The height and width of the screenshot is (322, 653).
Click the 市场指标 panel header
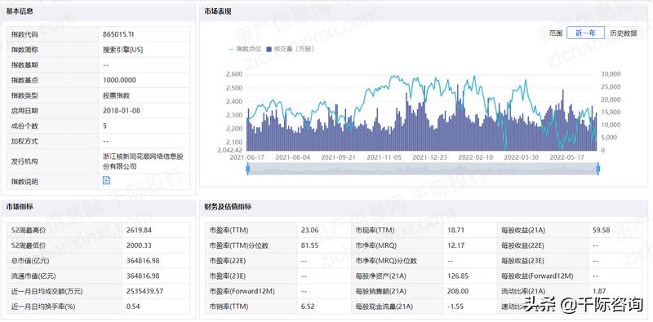pos(98,207)
